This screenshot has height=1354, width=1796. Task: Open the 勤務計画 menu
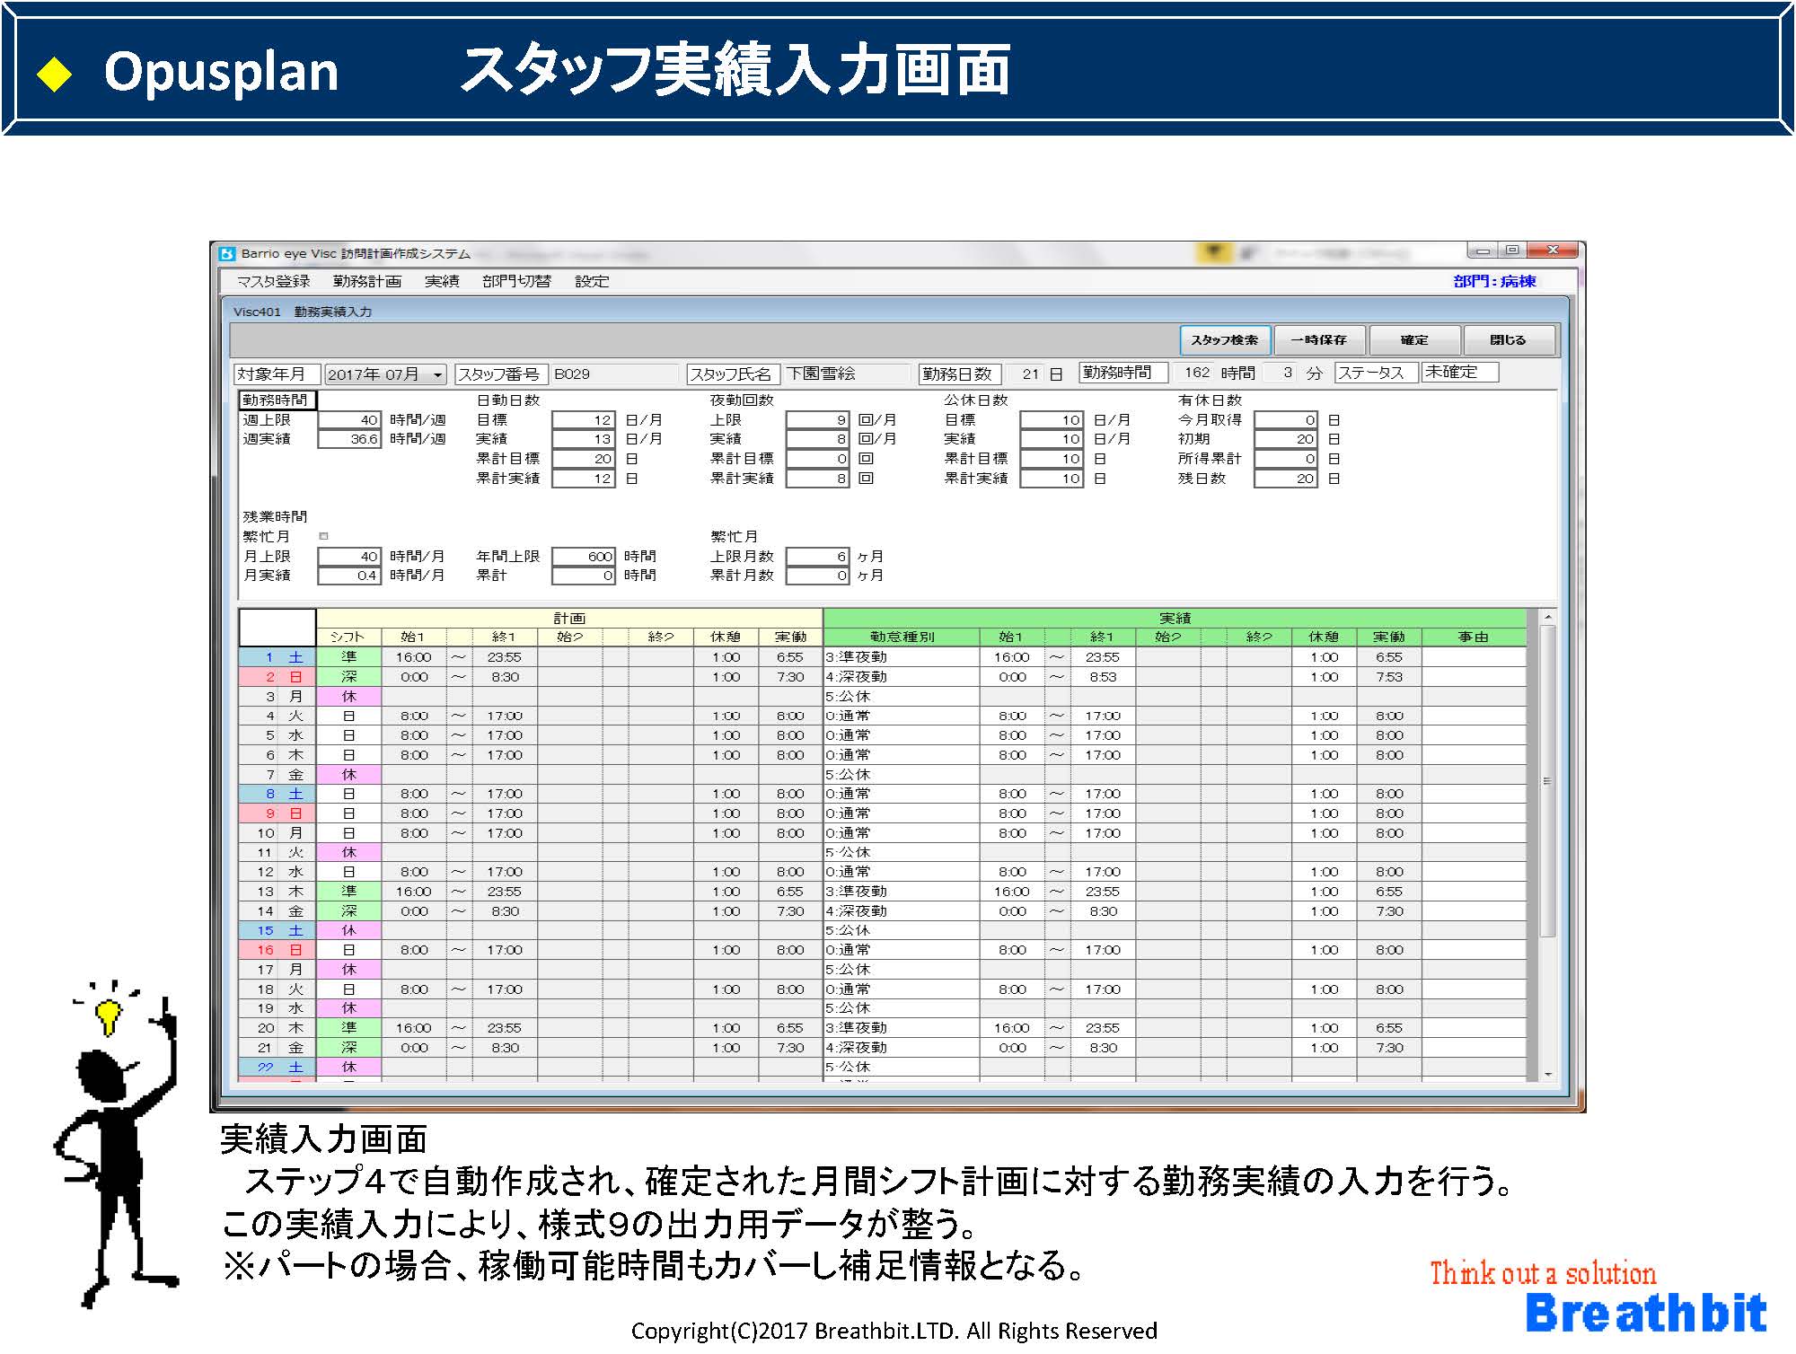pos(367,282)
